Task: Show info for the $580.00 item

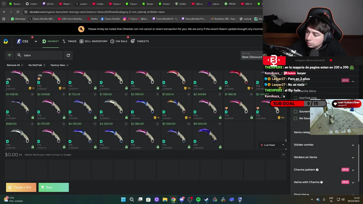Action: pos(32,124)
